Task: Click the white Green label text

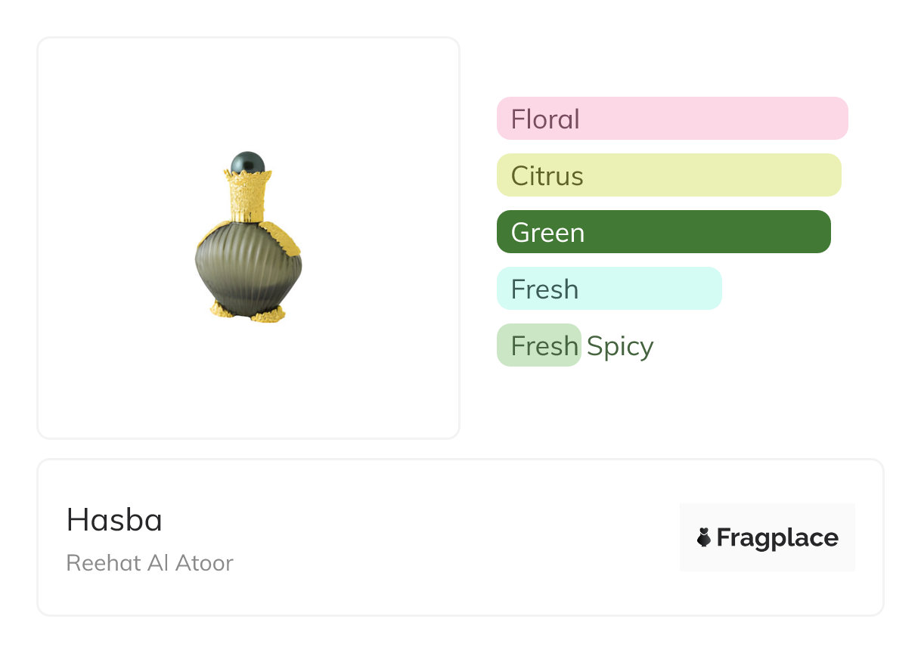Action: tap(547, 233)
